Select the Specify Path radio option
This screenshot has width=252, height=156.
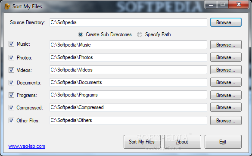coord(140,34)
